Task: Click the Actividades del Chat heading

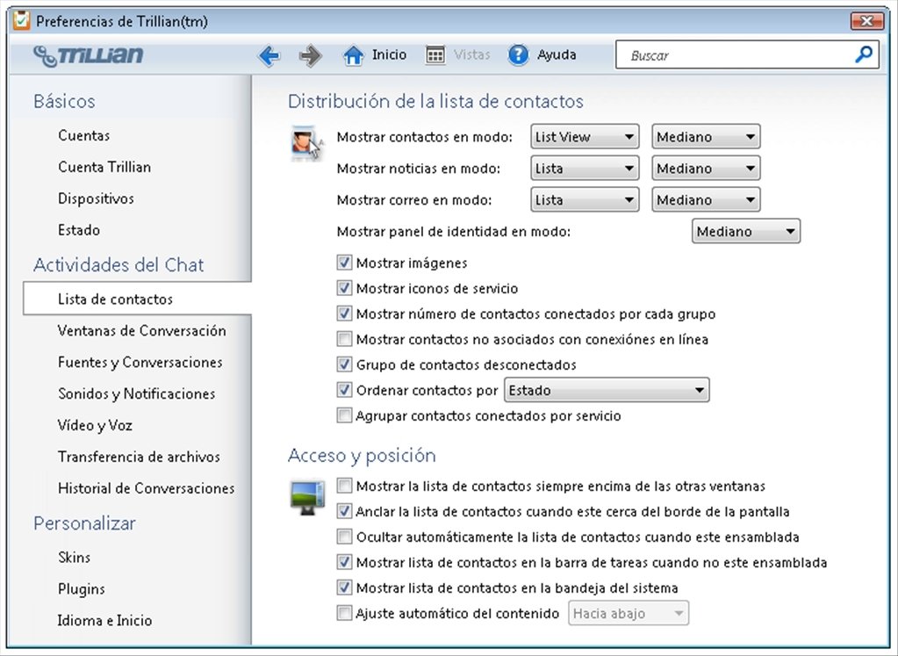Action: point(119,264)
